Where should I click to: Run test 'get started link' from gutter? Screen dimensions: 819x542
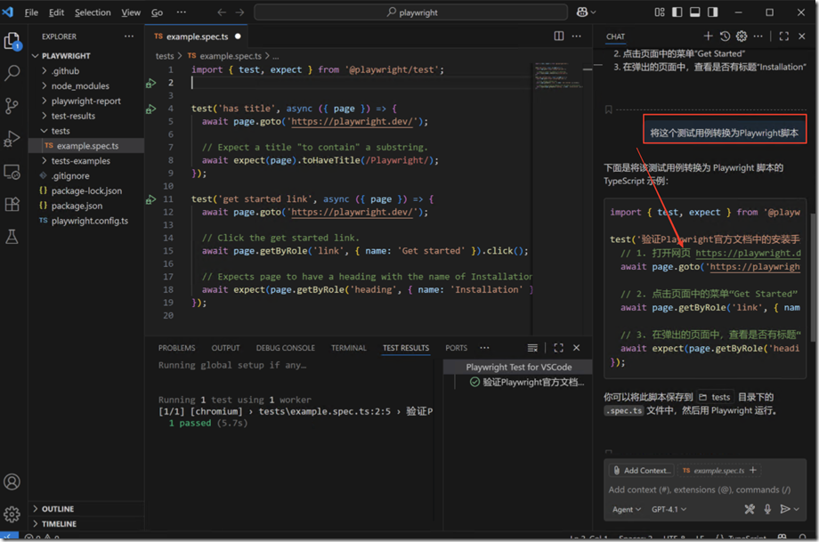point(151,199)
